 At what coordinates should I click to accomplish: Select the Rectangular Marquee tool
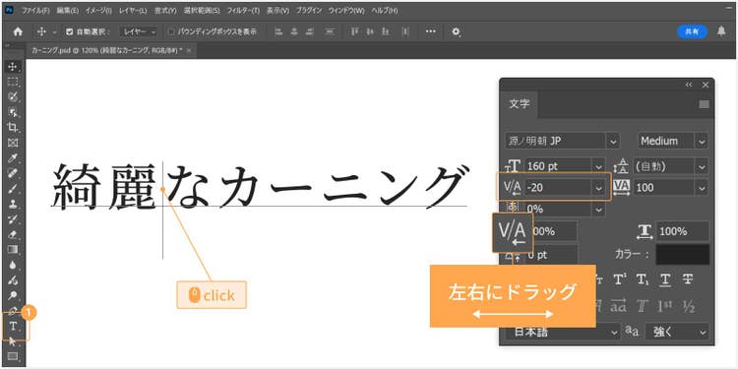(x=13, y=82)
